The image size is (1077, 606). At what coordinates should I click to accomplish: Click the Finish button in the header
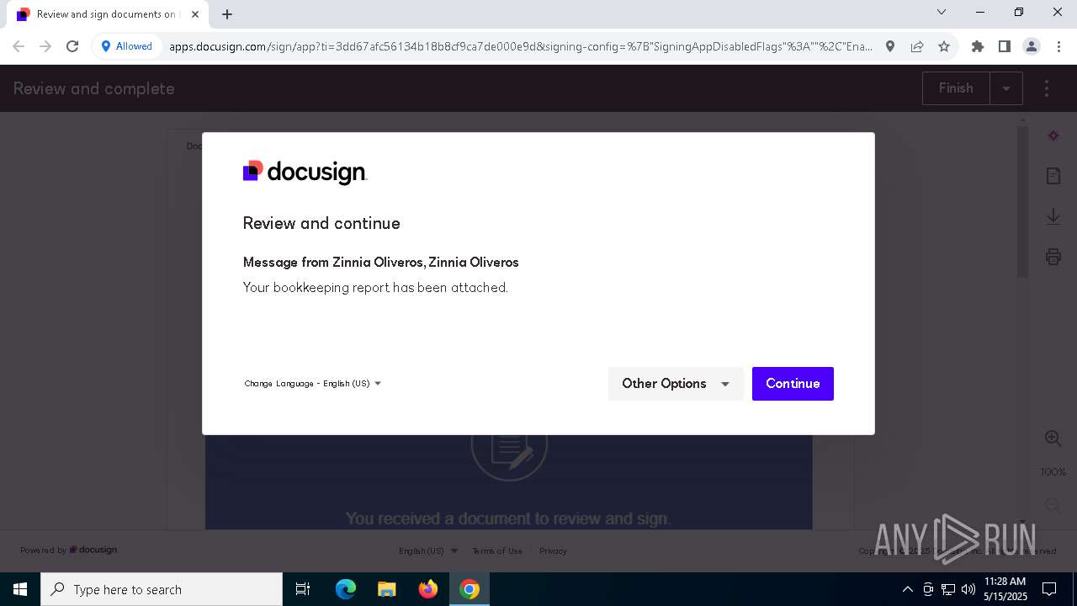pyautogui.click(x=956, y=88)
